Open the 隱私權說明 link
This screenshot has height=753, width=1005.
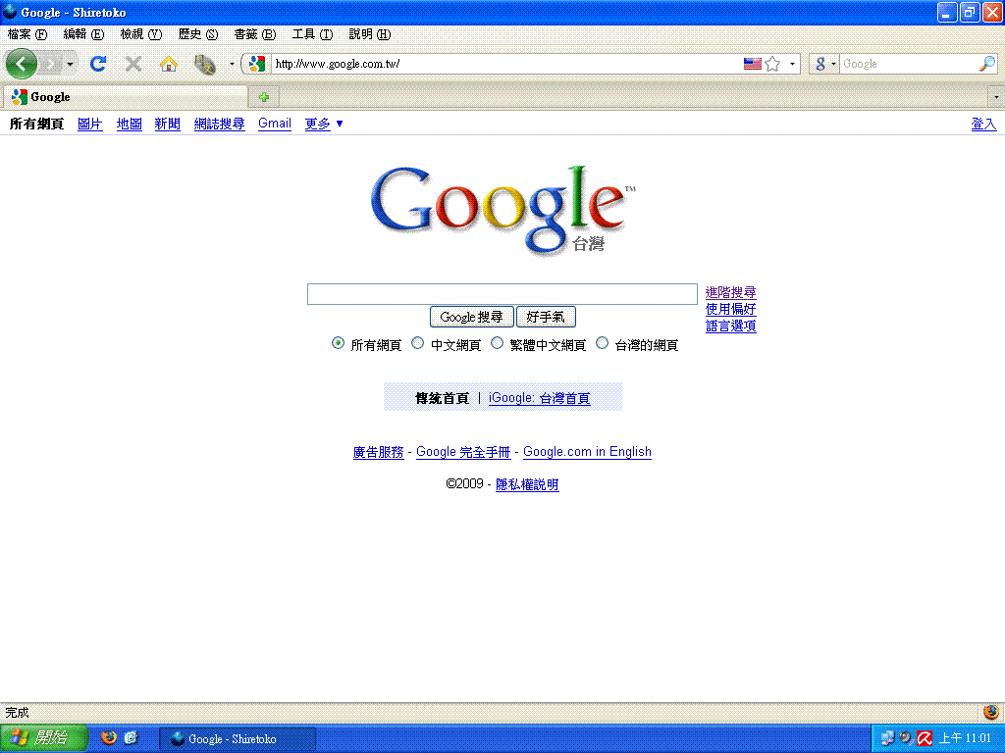click(527, 484)
